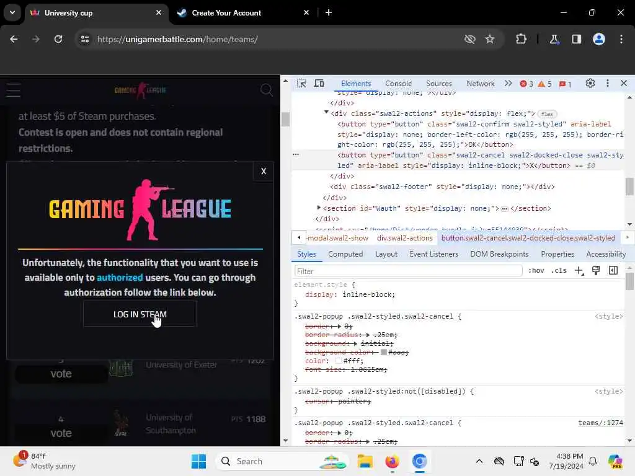Viewport: 635px width, 476px height.
Task: Reload the page
Action: click(x=58, y=39)
